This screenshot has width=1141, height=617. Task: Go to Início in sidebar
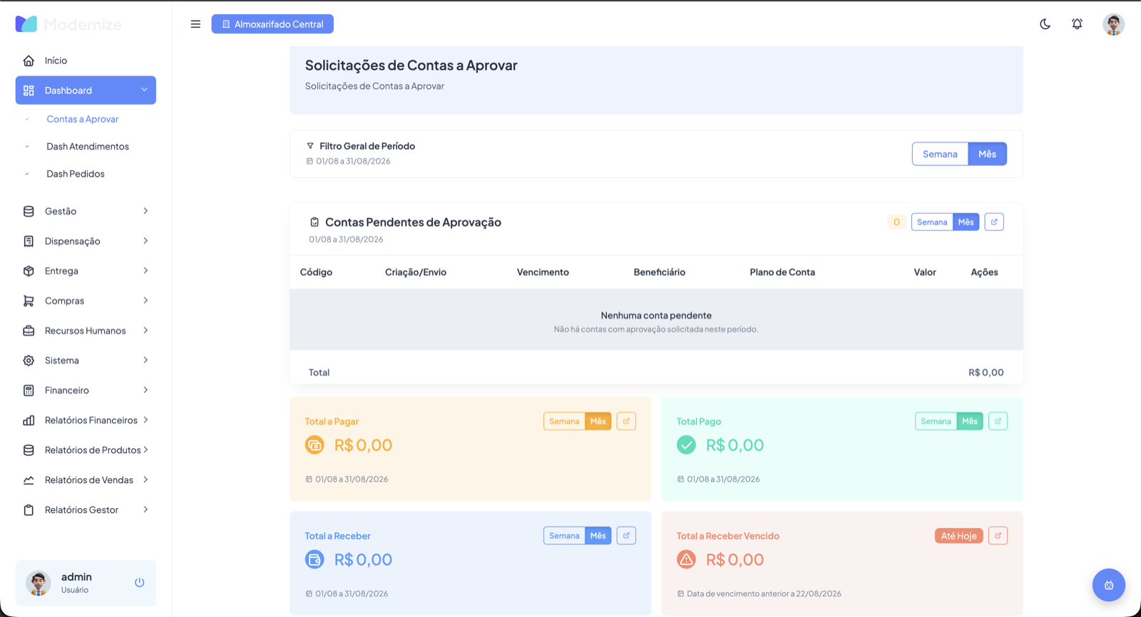[86, 61]
